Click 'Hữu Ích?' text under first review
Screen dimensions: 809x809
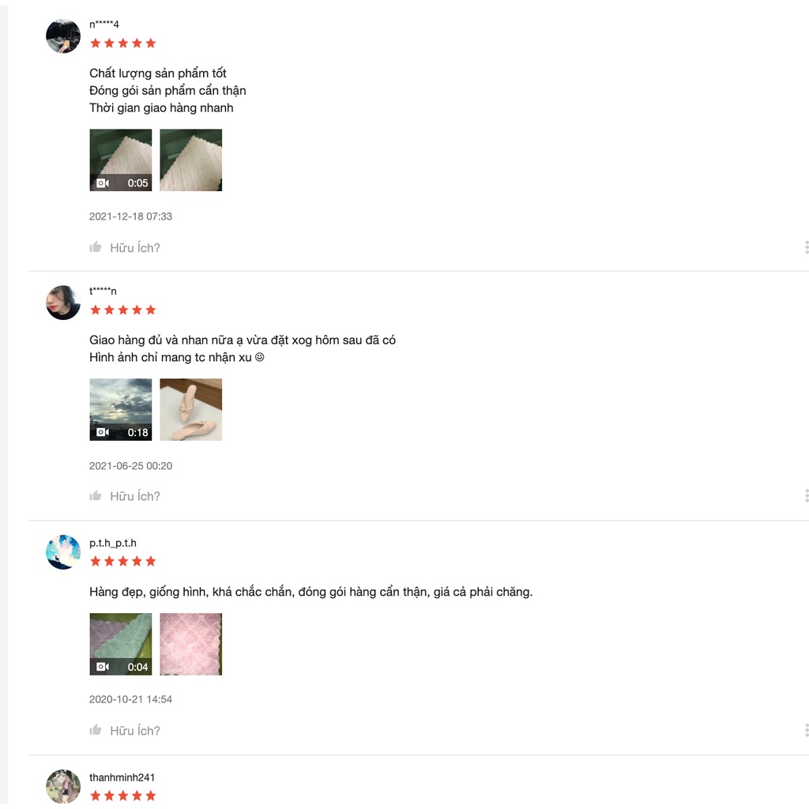click(135, 247)
